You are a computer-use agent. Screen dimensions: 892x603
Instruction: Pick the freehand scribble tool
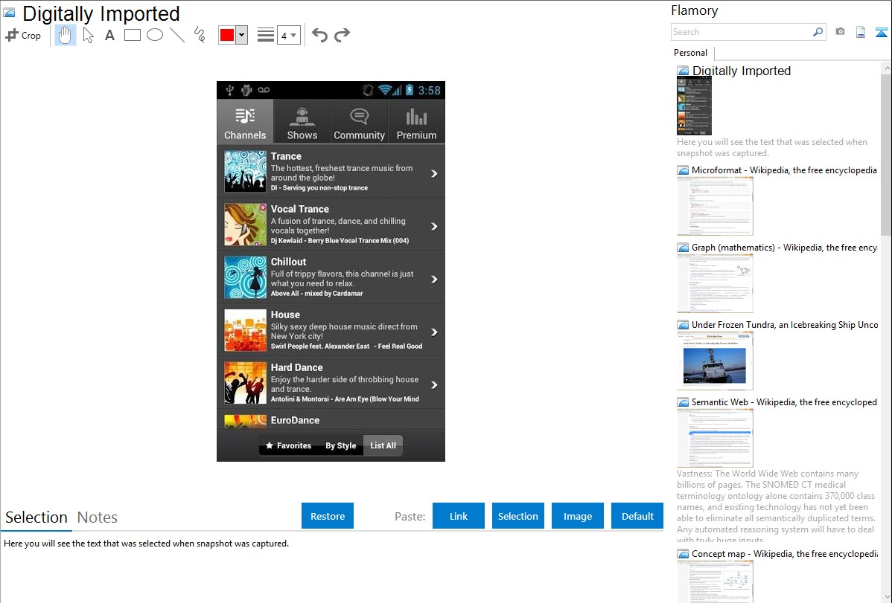200,35
